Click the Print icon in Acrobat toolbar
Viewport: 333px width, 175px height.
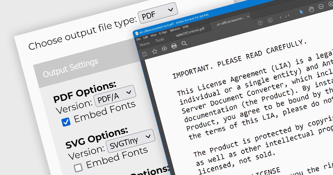click(x=174, y=46)
